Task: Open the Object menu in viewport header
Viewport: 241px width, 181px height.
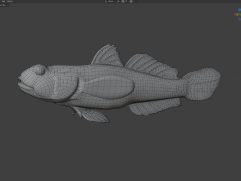Action: coord(10,1)
